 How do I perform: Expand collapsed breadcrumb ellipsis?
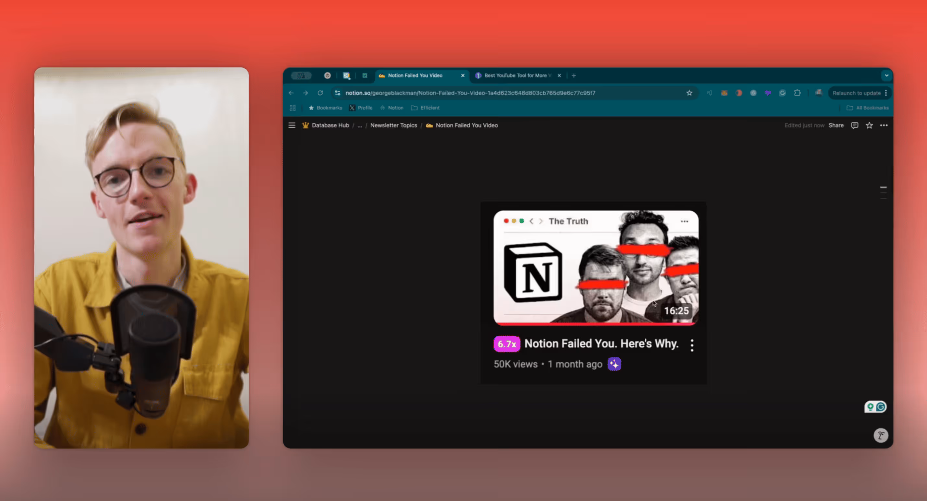[359, 125]
